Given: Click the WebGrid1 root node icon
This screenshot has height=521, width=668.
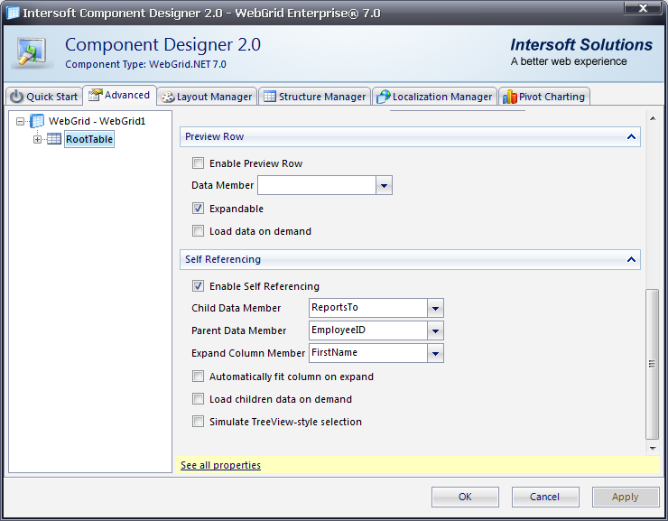Looking at the screenshot, I should point(37,121).
